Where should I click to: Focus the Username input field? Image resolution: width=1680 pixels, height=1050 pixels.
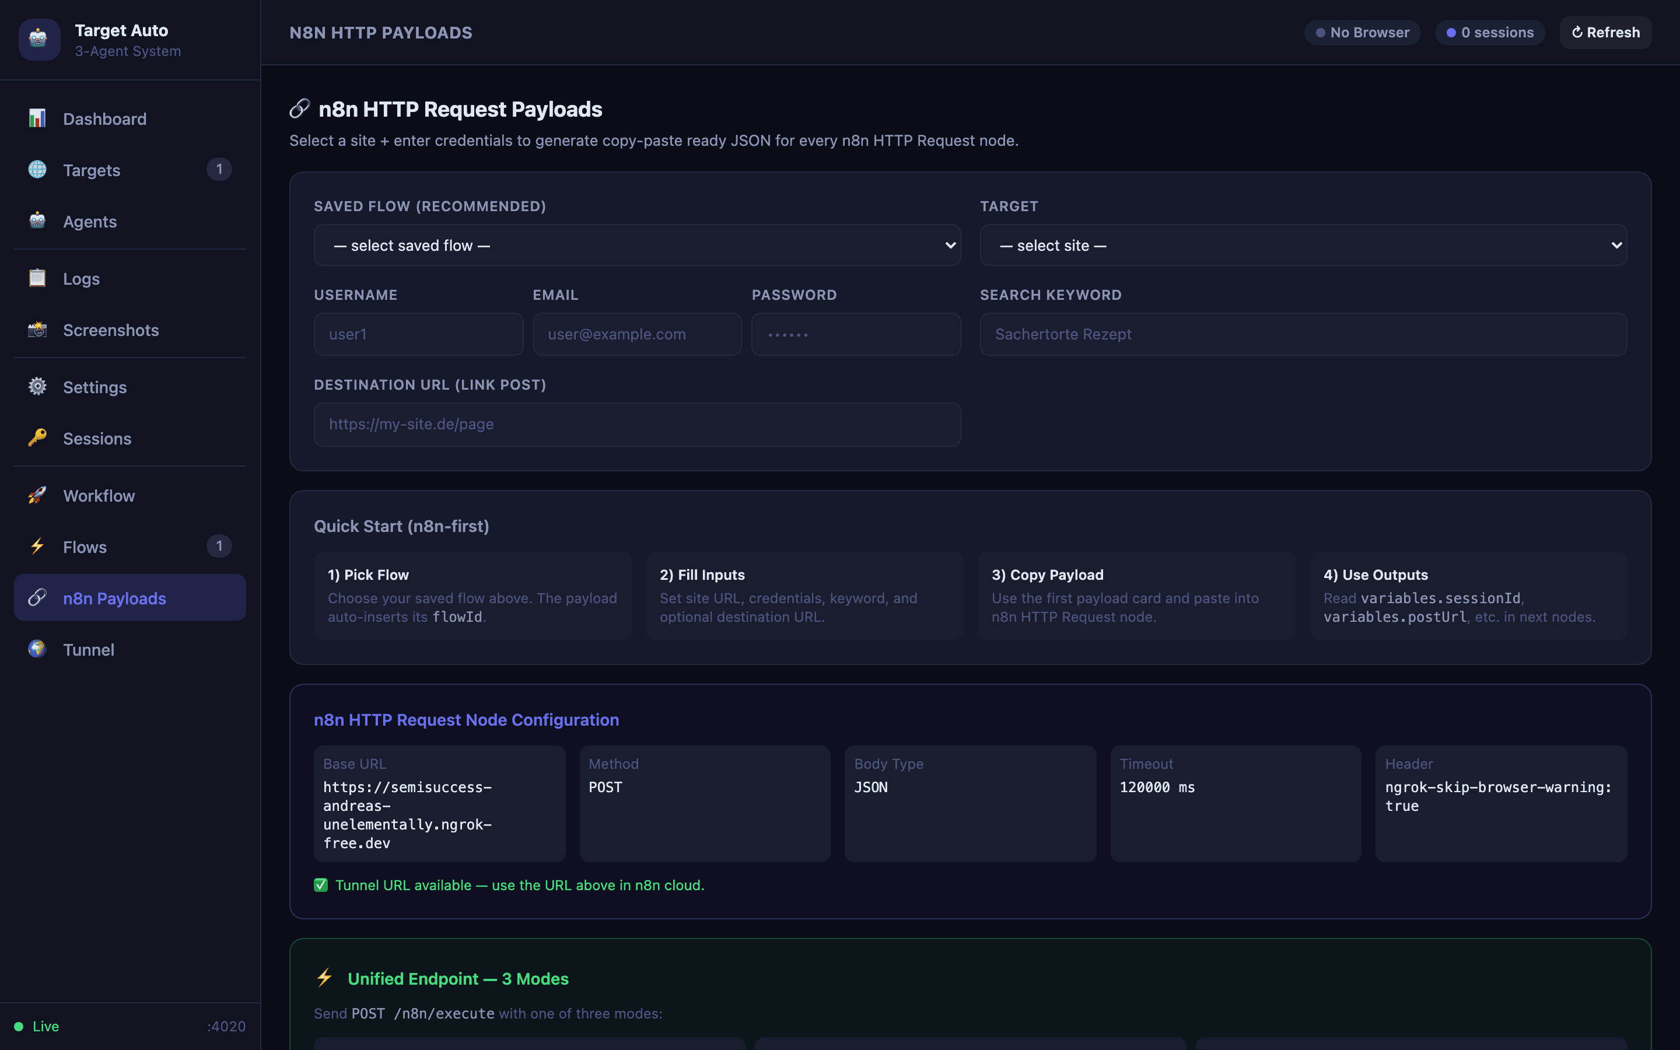click(x=419, y=334)
